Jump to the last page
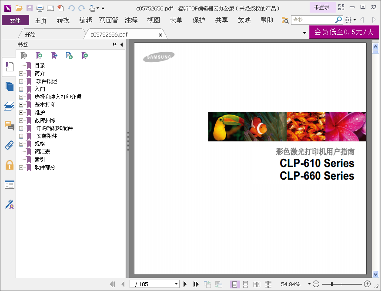The image size is (381, 291). (196, 284)
